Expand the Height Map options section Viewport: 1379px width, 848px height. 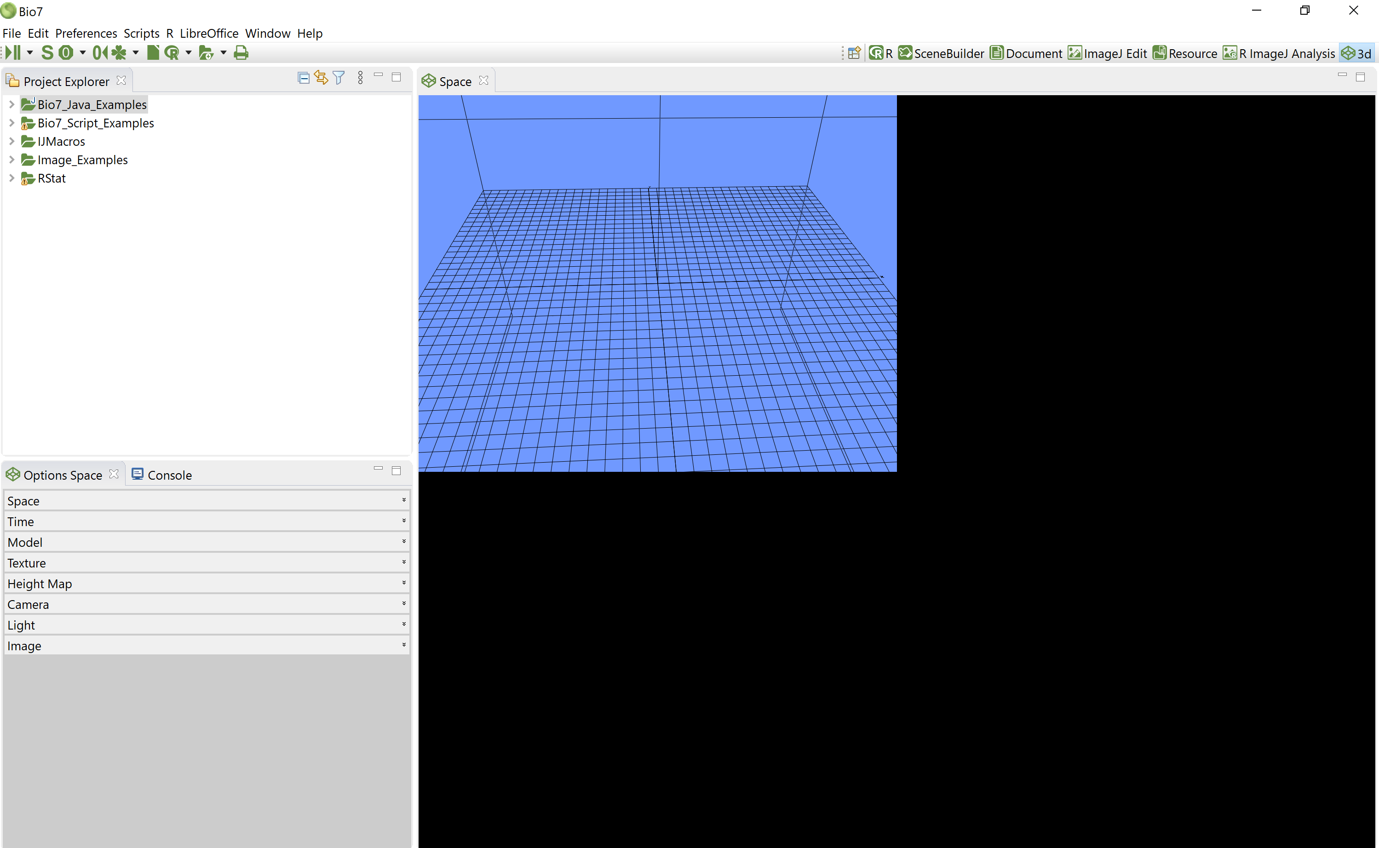coord(207,583)
